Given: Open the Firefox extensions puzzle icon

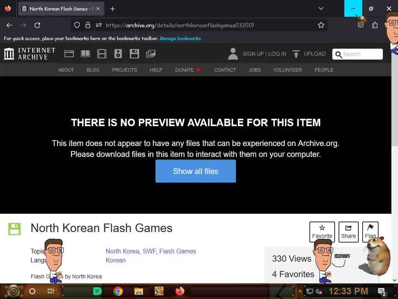Looking at the screenshot, I should click(x=375, y=25).
